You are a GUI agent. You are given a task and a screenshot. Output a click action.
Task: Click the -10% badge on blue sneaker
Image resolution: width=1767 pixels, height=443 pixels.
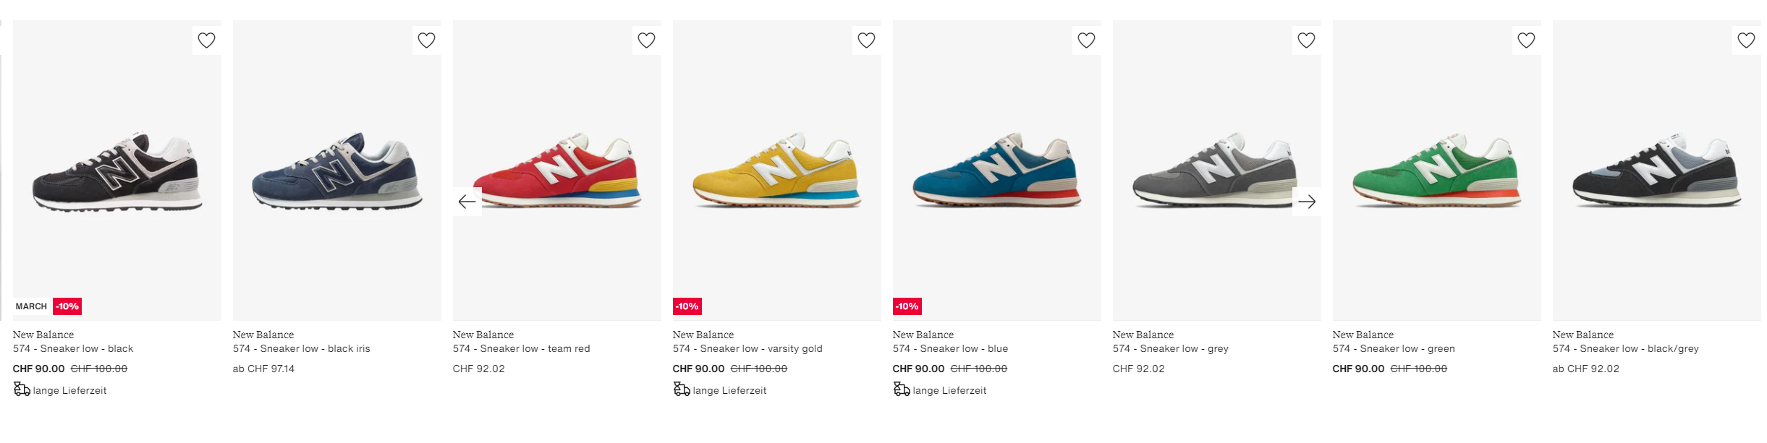(907, 306)
